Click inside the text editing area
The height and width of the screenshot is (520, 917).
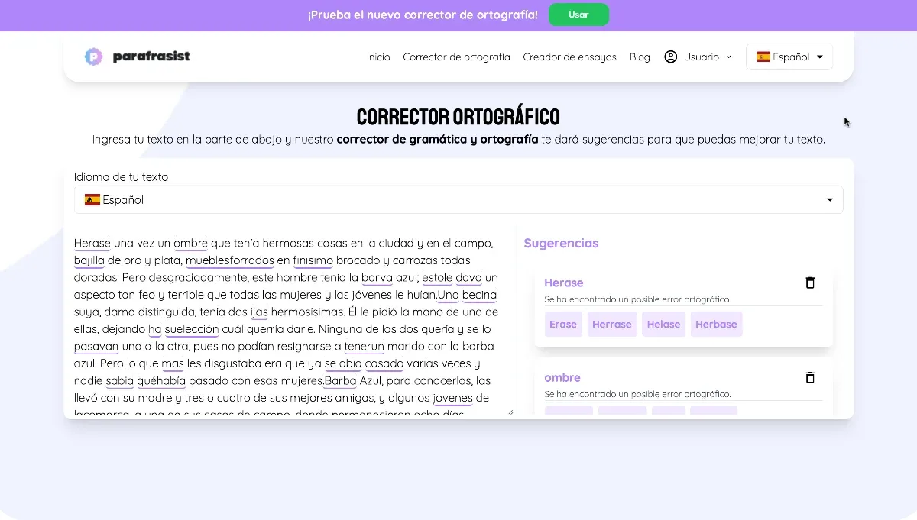pos(290,328)
